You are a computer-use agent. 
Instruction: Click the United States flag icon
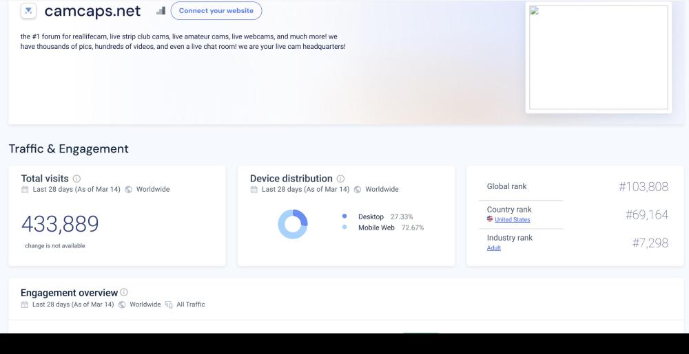tap(490, 220)
